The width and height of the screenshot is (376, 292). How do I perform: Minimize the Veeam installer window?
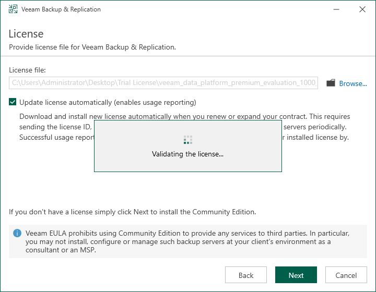336,9
